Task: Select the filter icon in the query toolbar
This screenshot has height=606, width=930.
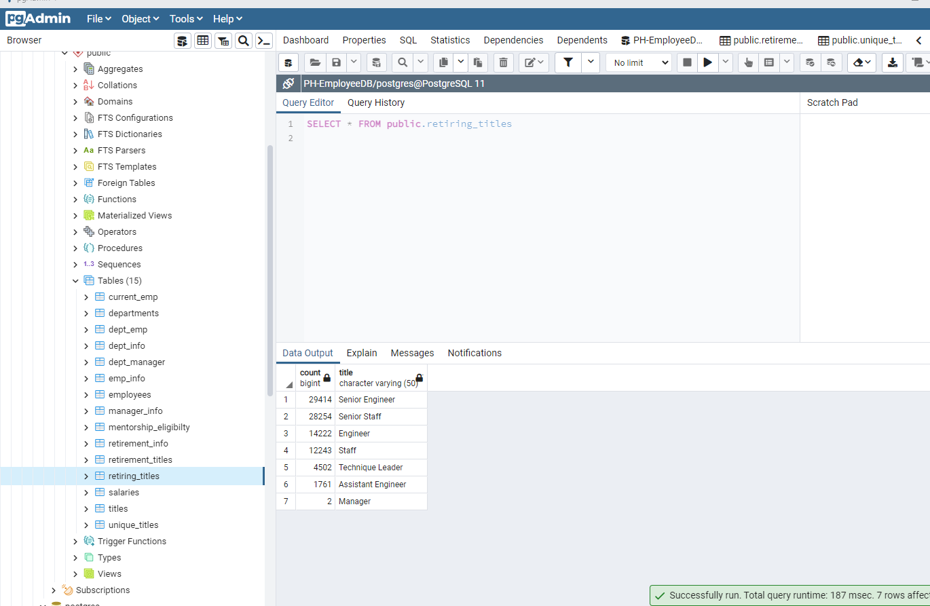Action: pyautogui.click(x=568, y=62)
